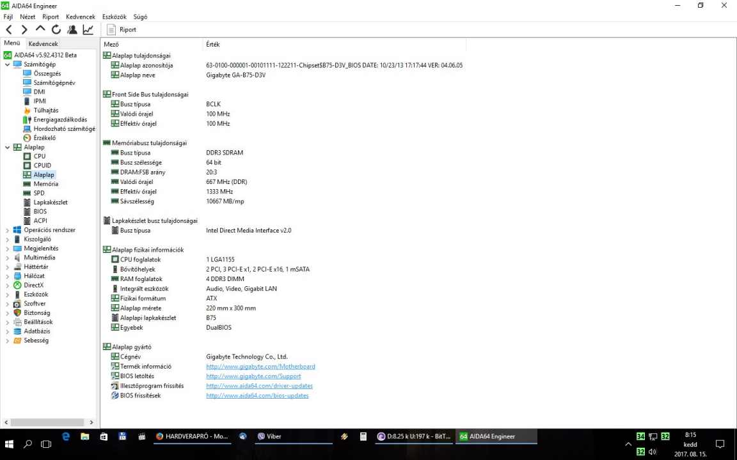Screen dimensions: 737x460
Task: Expand the Hálózat node
Action: pos(7,276)
